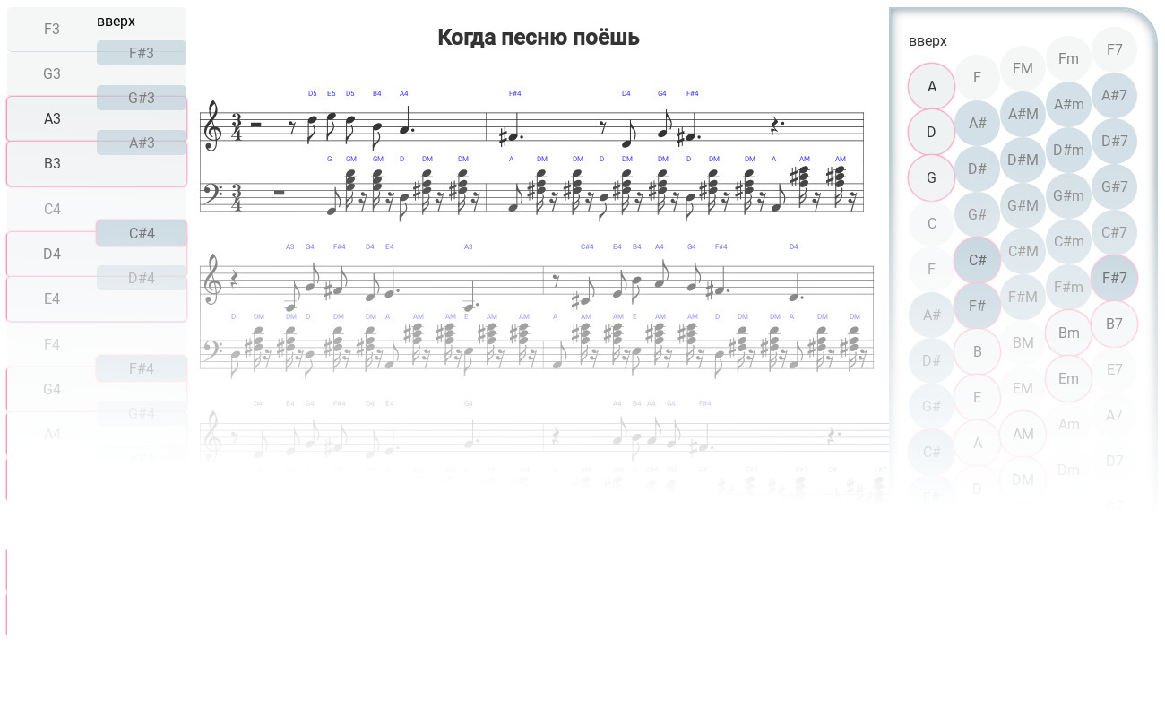Image resolution: width=1165 pixels, height=717 pixels.
Task: Tap the A bass button
Action: click(x=931, y=87)
